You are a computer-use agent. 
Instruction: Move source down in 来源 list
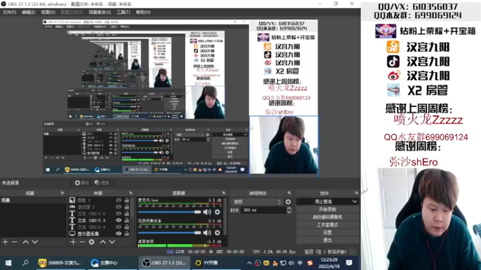112,242
